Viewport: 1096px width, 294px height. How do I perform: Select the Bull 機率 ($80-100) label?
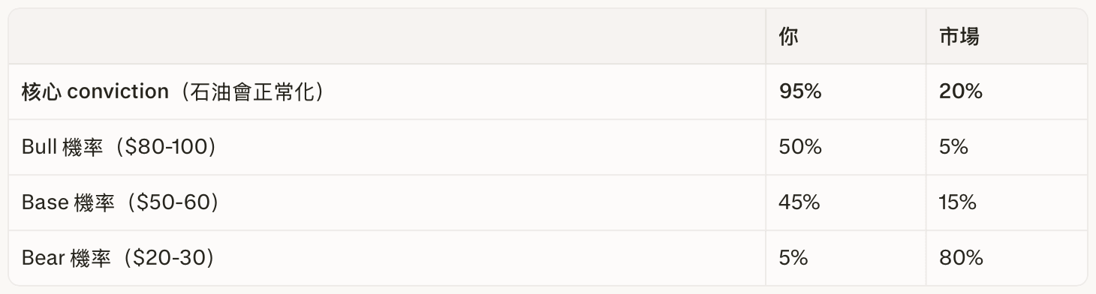119,148
